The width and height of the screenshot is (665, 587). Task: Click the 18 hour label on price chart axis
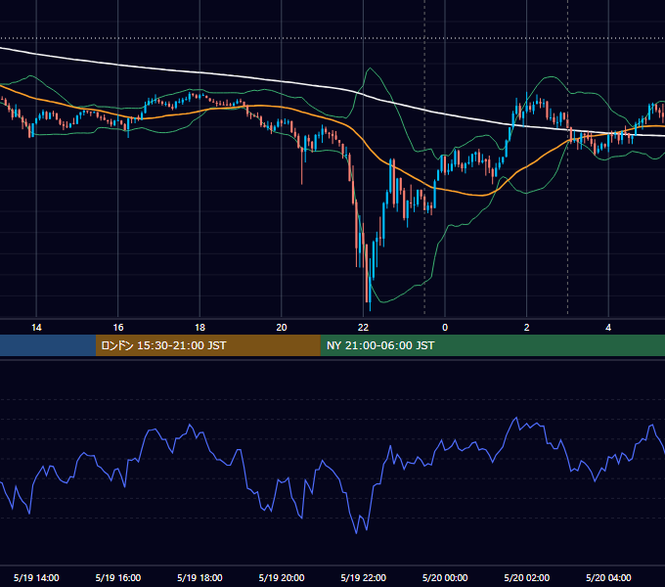[x=199, y=328]
